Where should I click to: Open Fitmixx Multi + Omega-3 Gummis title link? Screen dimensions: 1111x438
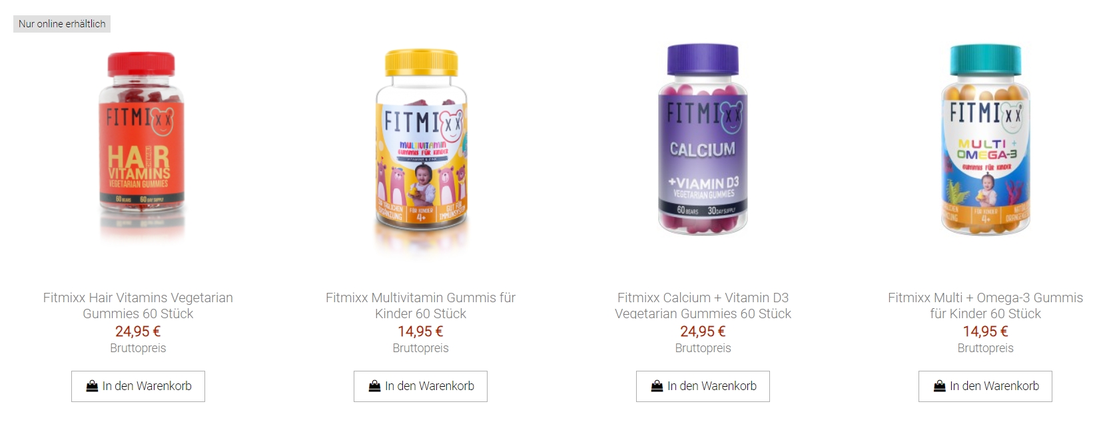point(985,306)
